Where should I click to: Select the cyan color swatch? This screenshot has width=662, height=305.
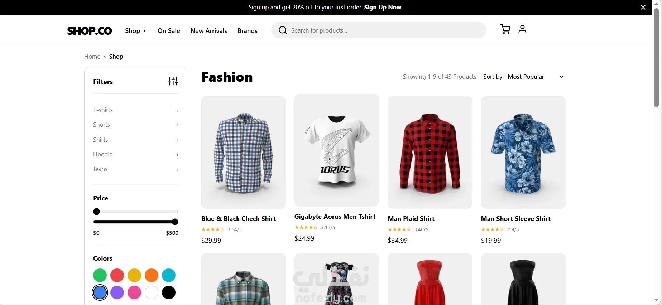tap(169, 275)
